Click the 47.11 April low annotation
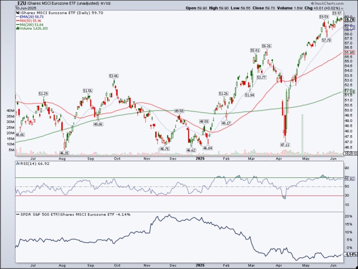This screenshot has width=358, height=269. (285, 145)
